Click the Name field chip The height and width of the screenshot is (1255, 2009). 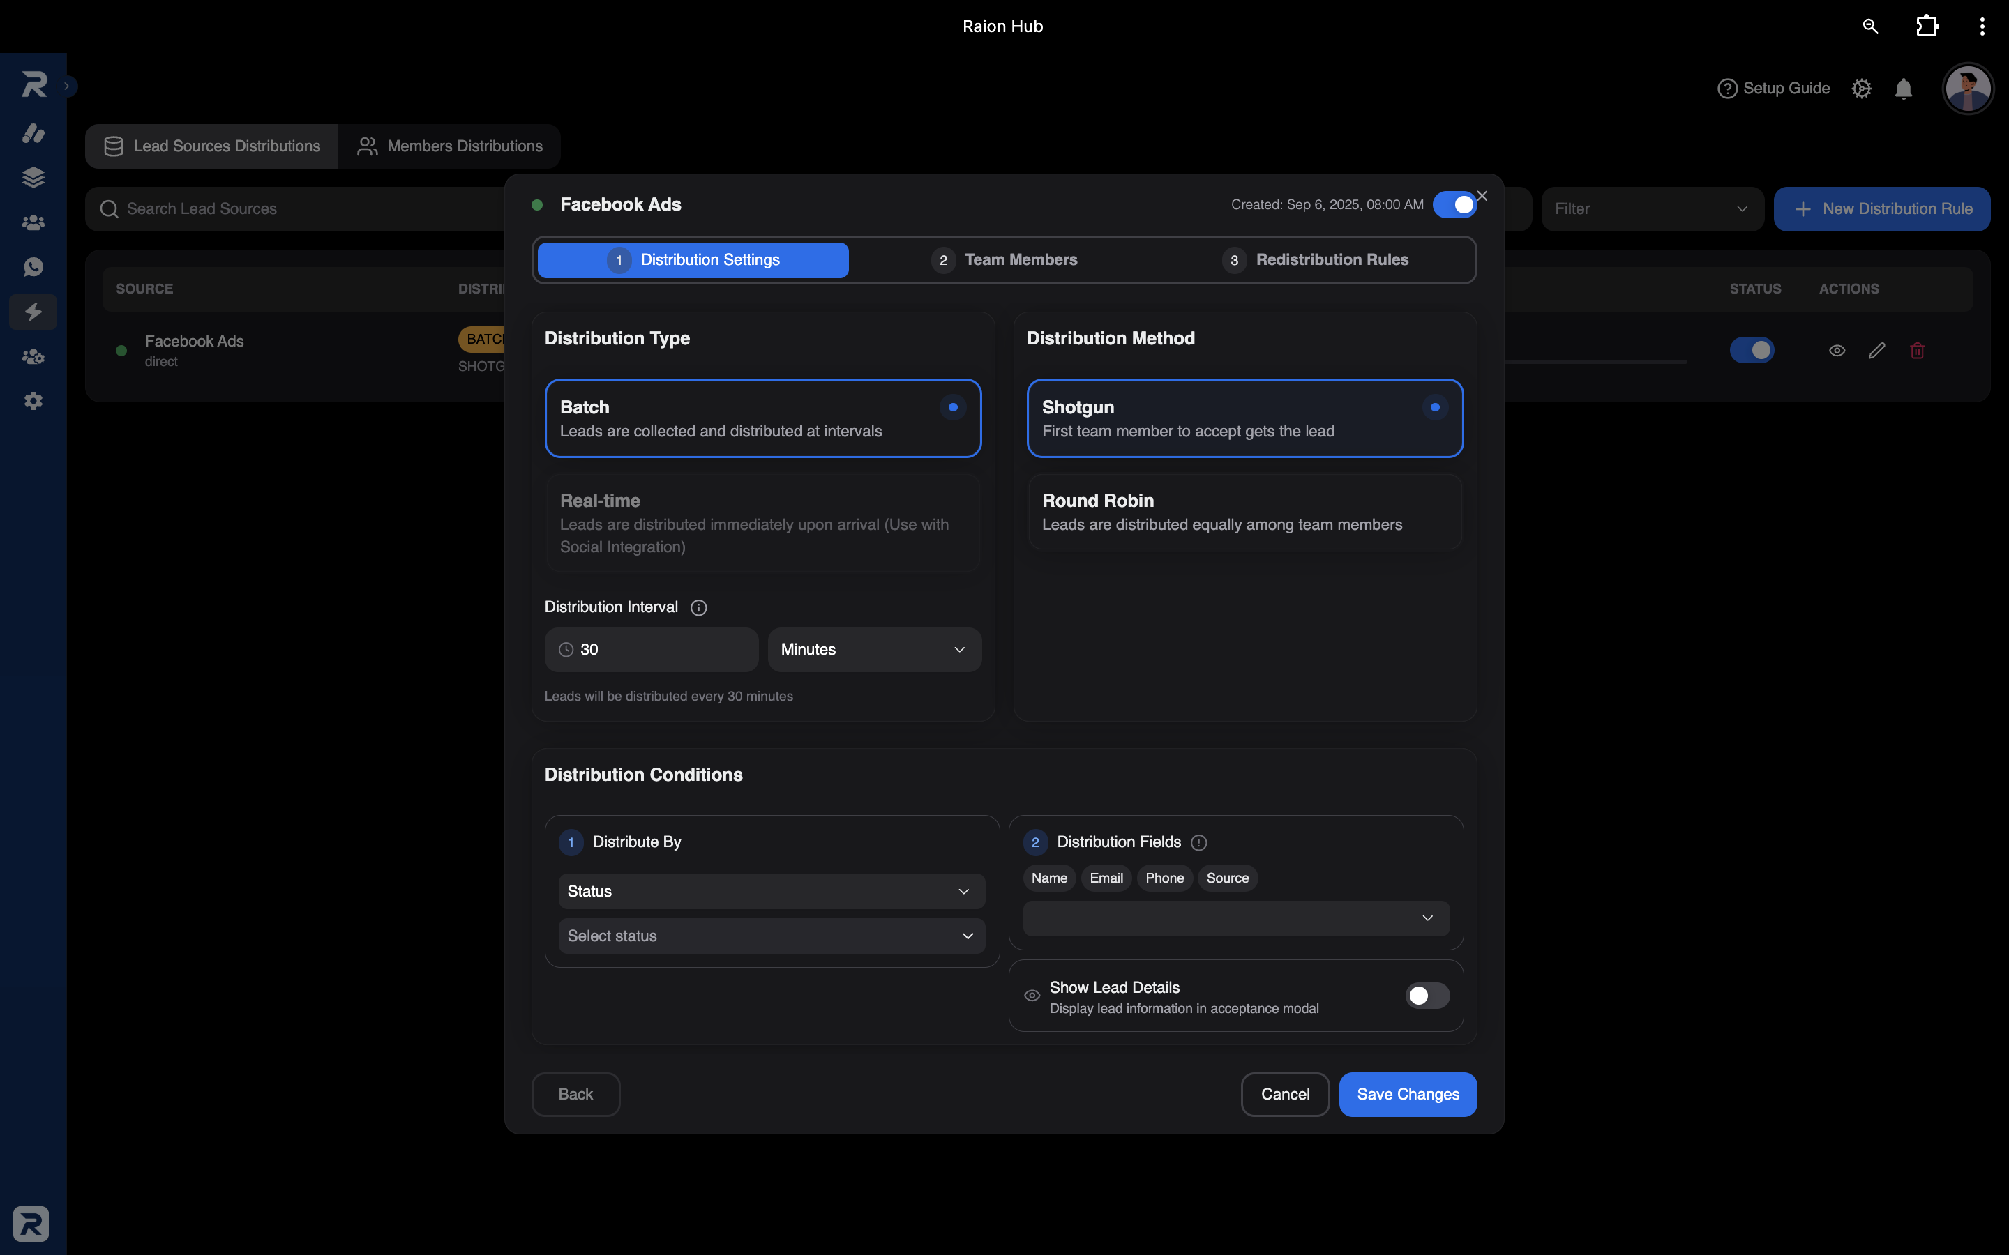[x=1049, y=878]
